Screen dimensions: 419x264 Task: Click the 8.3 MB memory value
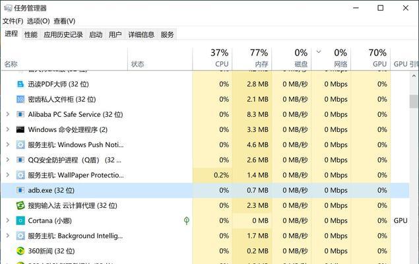[x=257, y=114]
